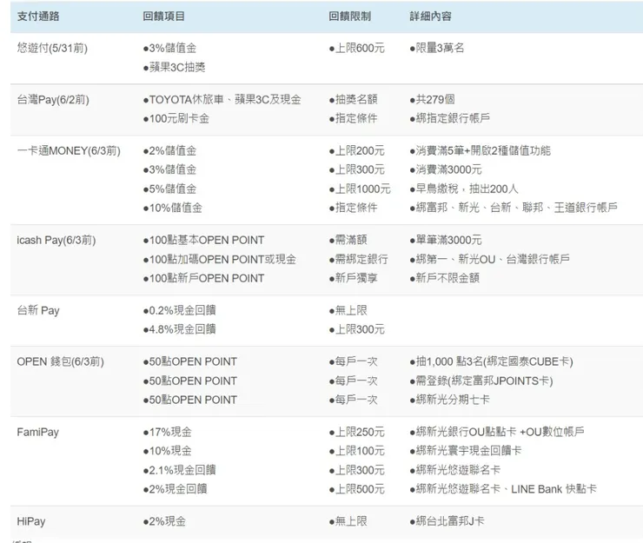Click the 共279個 detail
The height and width of the screenshot is (543, 643).
pyautogui.click(x=432, y=100)
